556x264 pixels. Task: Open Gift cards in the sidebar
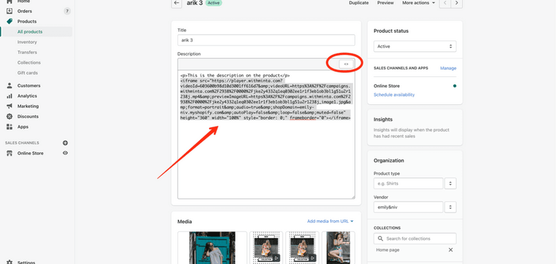pos(28,73)
